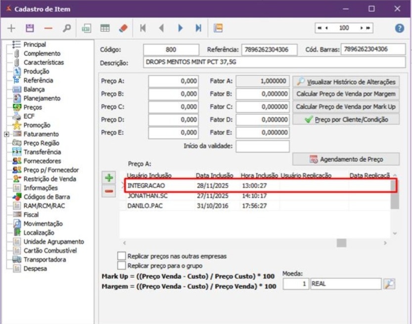Open Referência section in sidebar
The height and width of the screenshot is (324, 412).
39,81
